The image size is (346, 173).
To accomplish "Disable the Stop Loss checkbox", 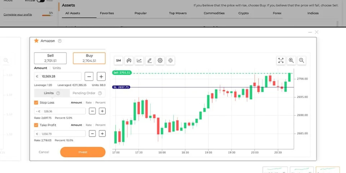I will point(36,102).
